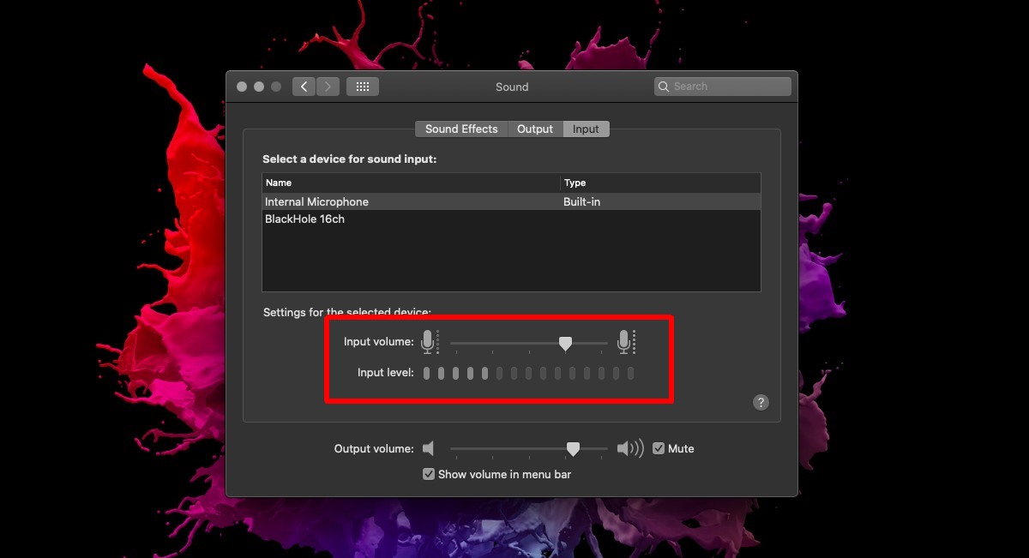This screenshot has height=558, width=1029.
Task: Toggle the Mute checkbox
Action: pyautogui.click(x=659, y=448)
